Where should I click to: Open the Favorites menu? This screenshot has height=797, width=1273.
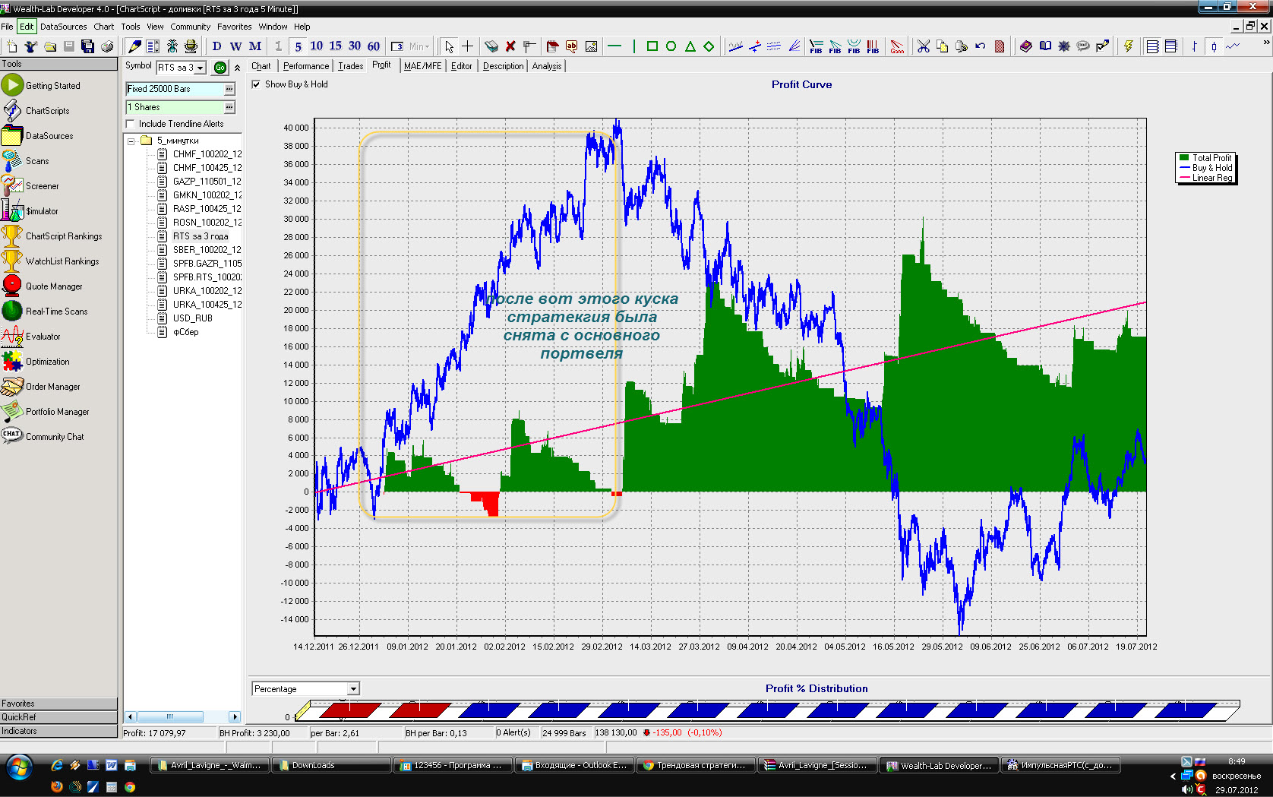(234, 27)
